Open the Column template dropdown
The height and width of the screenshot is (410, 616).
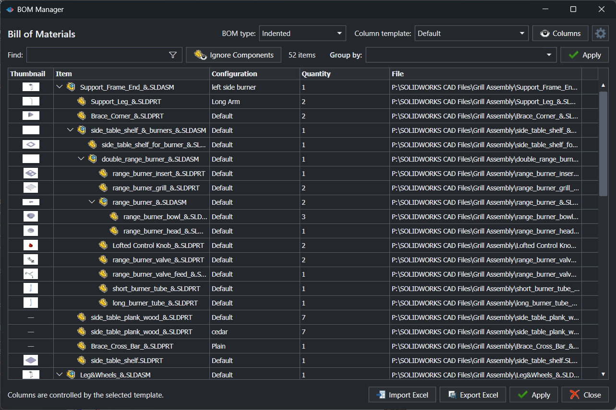click(471, 34)
